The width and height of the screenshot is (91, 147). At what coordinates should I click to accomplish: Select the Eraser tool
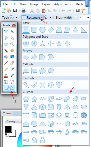[x=12, y=63]
